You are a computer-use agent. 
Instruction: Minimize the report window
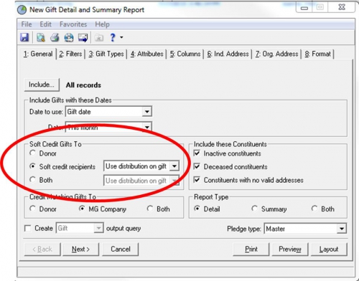(304, 8)
